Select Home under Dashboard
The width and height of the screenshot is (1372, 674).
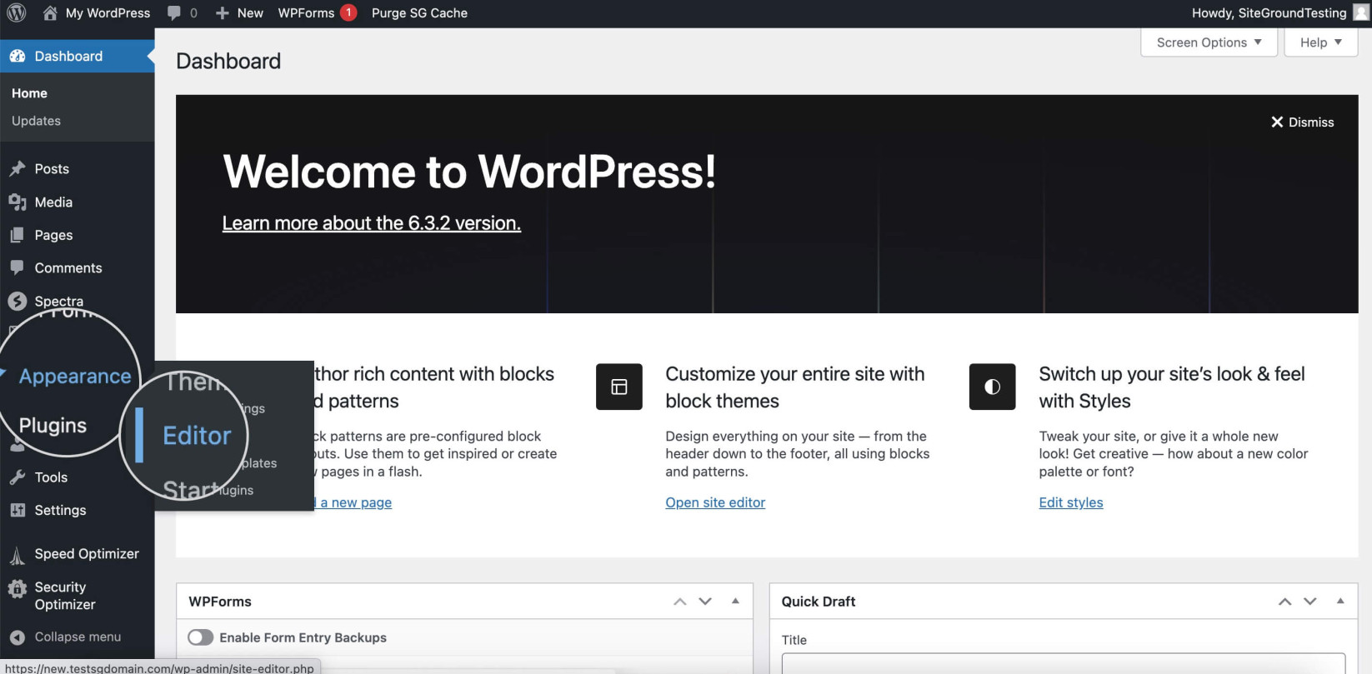(29, 93)
